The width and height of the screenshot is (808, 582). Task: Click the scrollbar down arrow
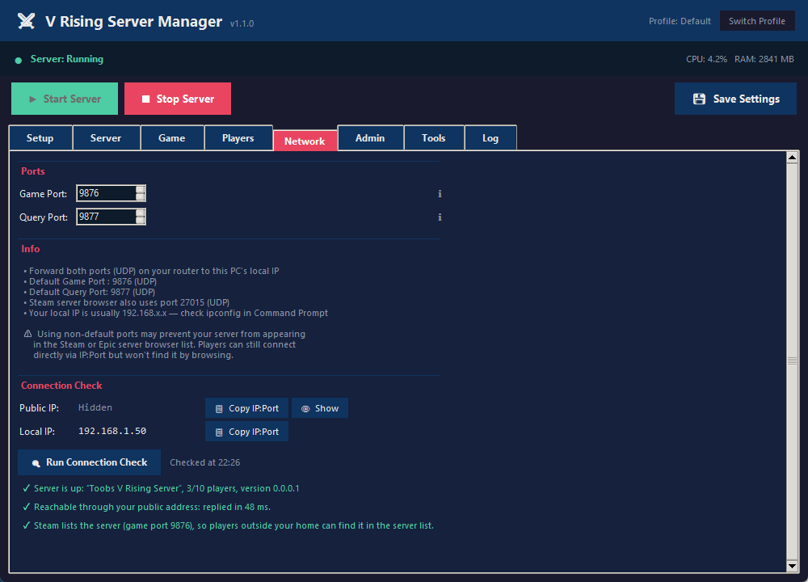(792, 566)
